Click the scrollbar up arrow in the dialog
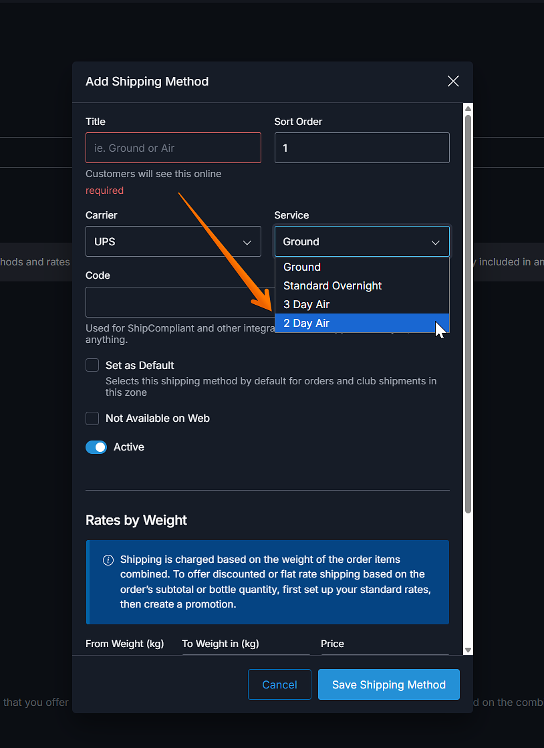Image resolution: width=544 pixels, height=748 pixels. coord(468,109)
